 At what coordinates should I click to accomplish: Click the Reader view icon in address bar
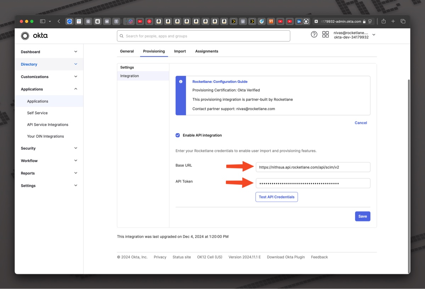point(370,21)
